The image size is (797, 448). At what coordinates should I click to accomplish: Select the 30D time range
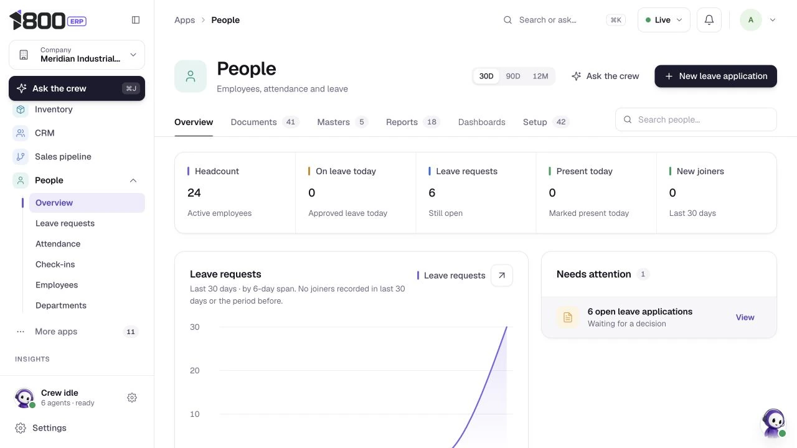click(x=486, y=76)
